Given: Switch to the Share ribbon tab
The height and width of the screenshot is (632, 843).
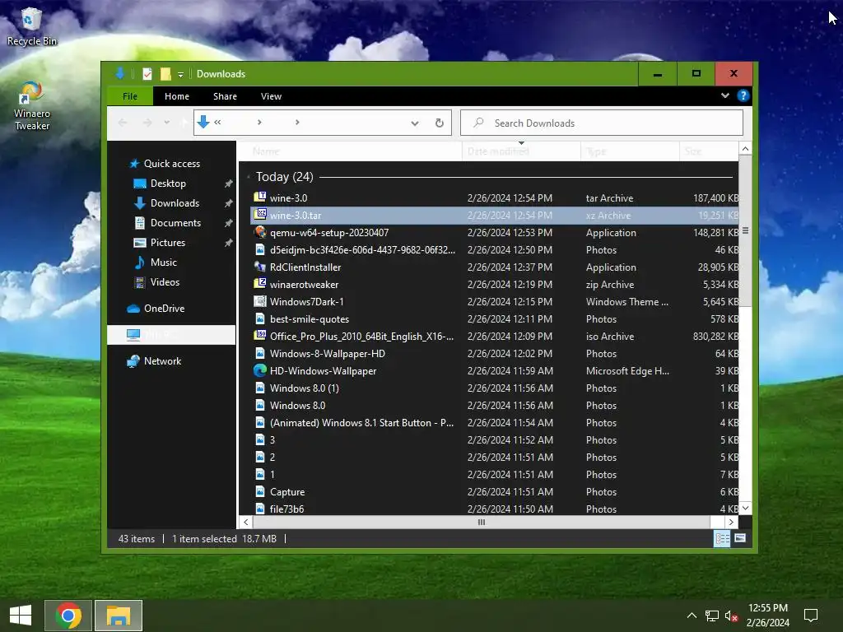Looking at the screenshot, I should [x=225, y=96].
